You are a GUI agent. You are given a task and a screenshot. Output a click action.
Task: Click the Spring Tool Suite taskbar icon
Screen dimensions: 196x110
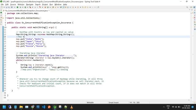(x=55, y=107)
